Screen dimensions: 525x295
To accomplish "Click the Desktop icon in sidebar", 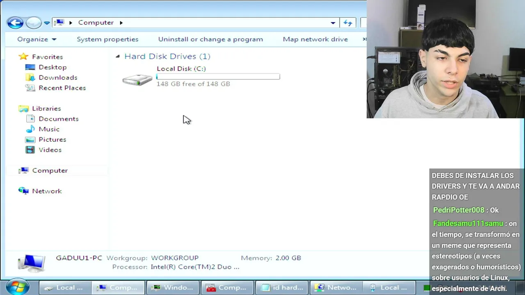I will 30,67.
